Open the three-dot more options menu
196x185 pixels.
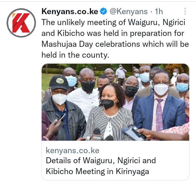185,11
